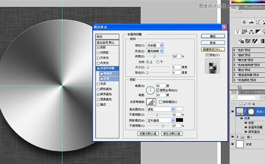Expand the "曲线" 预设 presets group
The image size is (265, 164).
point(235,55)
